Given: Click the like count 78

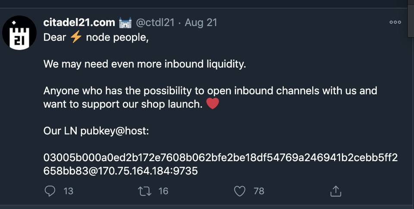Looking at the screenshot, I should [259, 191].
